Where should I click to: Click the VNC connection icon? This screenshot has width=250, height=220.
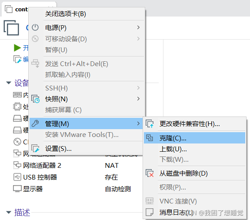[x=150, y=201]
